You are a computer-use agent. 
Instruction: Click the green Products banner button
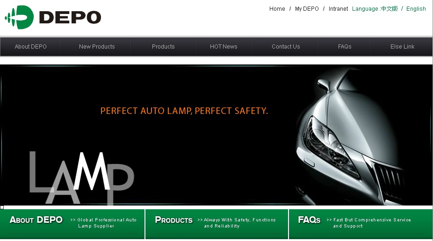(216, 224)
